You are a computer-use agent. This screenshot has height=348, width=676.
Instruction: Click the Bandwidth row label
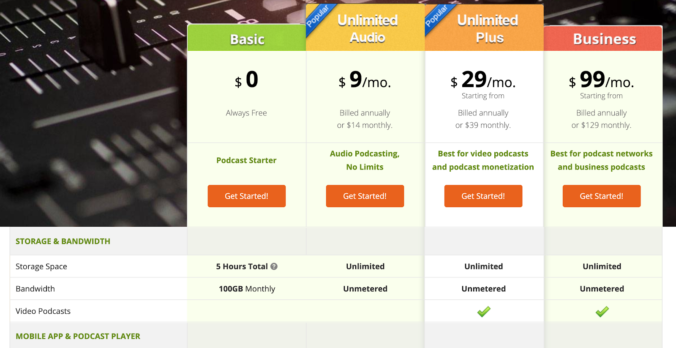[35, 289]
